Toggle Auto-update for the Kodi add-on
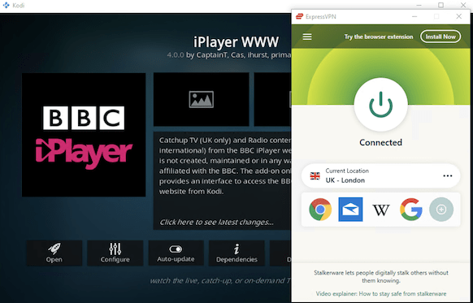The image size is (473, 303). point(176,253)
